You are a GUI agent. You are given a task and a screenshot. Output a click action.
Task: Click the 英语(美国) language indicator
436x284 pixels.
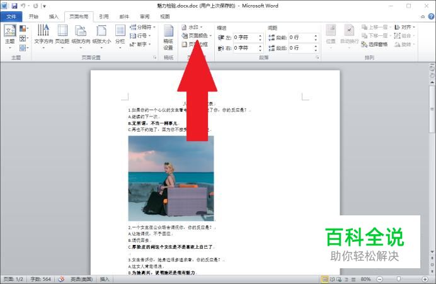click(81, 279)
